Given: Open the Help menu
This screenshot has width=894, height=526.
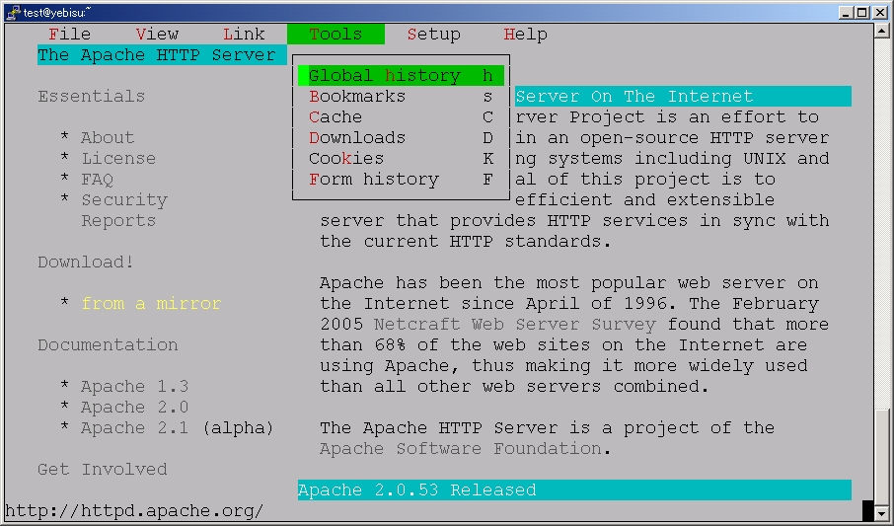Looking at the screenshot, I should 525,35.
